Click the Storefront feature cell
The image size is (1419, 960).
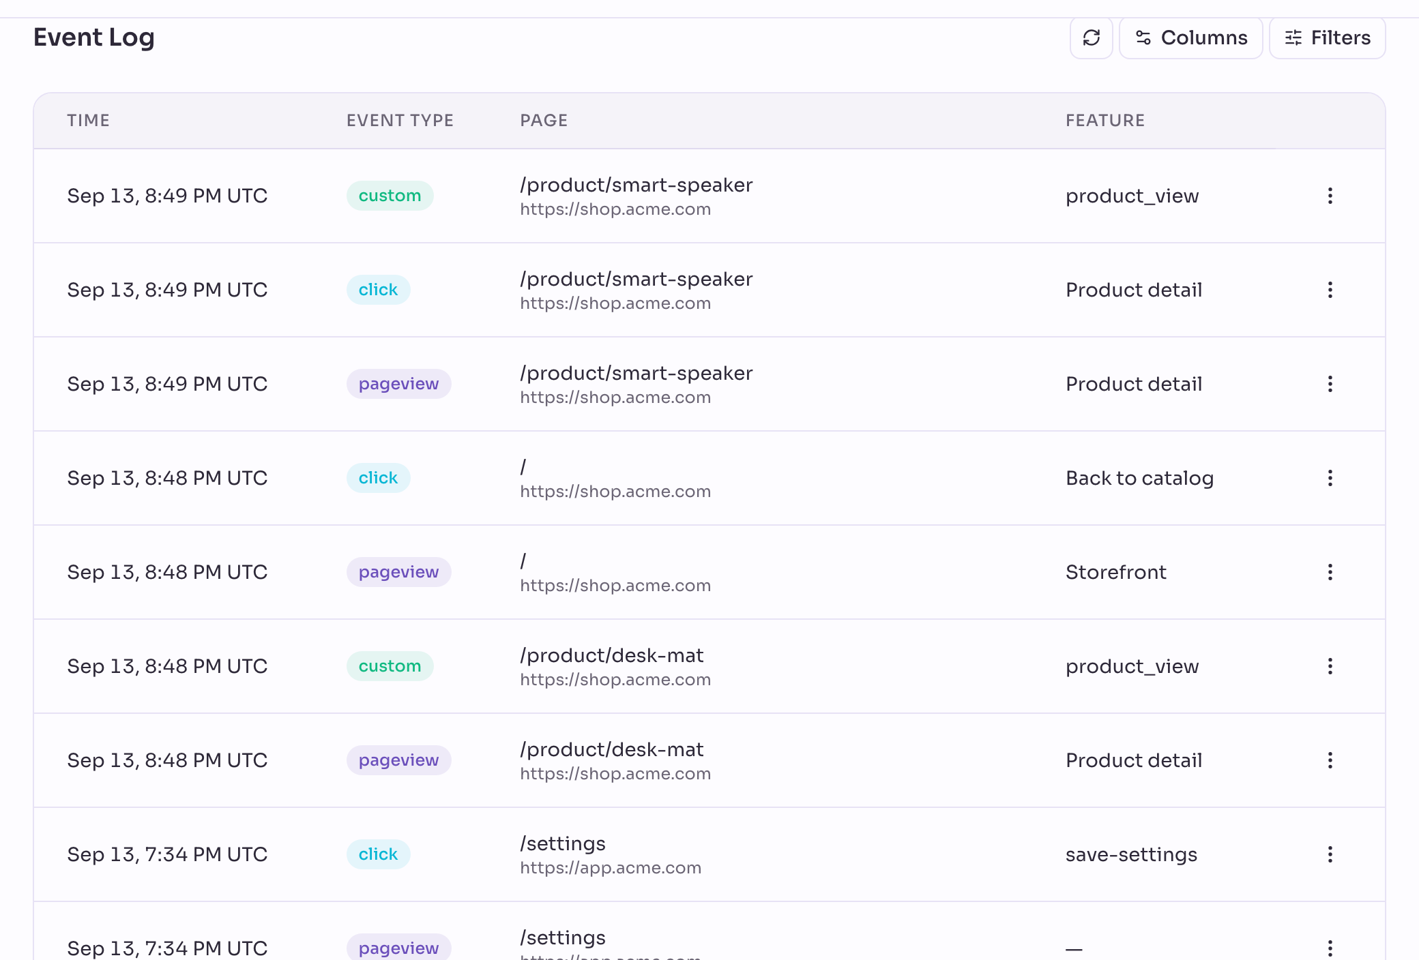click(1116, 572)
